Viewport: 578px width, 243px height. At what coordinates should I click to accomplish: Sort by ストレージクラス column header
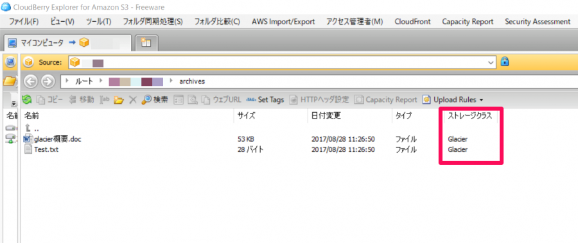[x=469, y=115]
